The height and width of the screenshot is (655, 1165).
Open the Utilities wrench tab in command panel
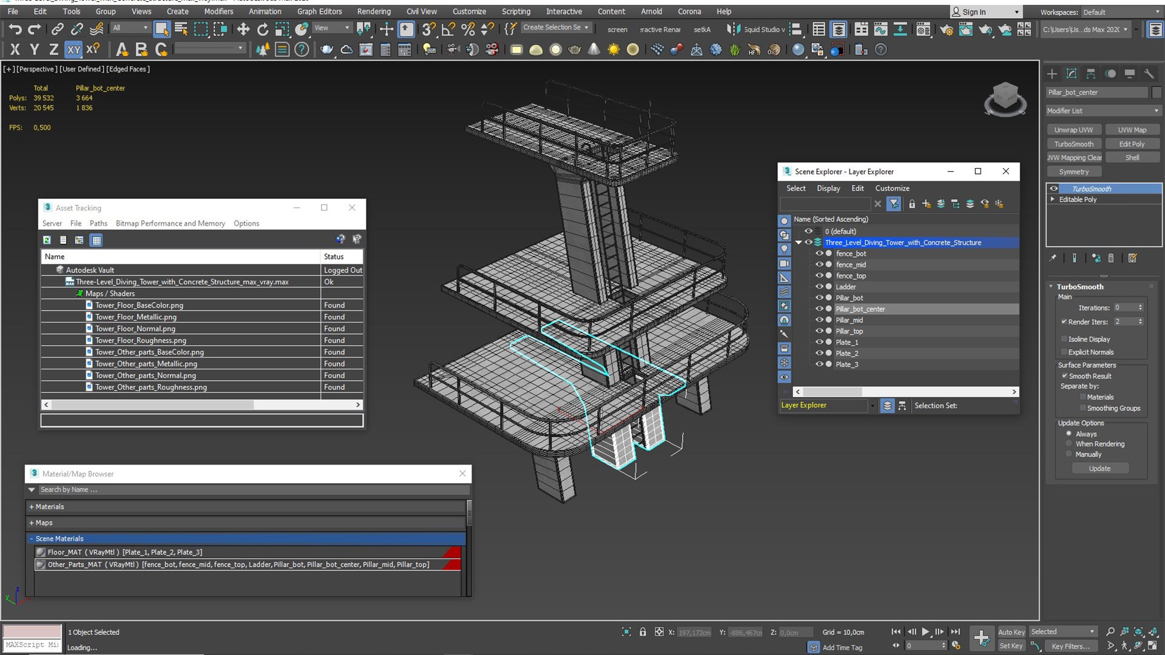(x=1149, y=73)
